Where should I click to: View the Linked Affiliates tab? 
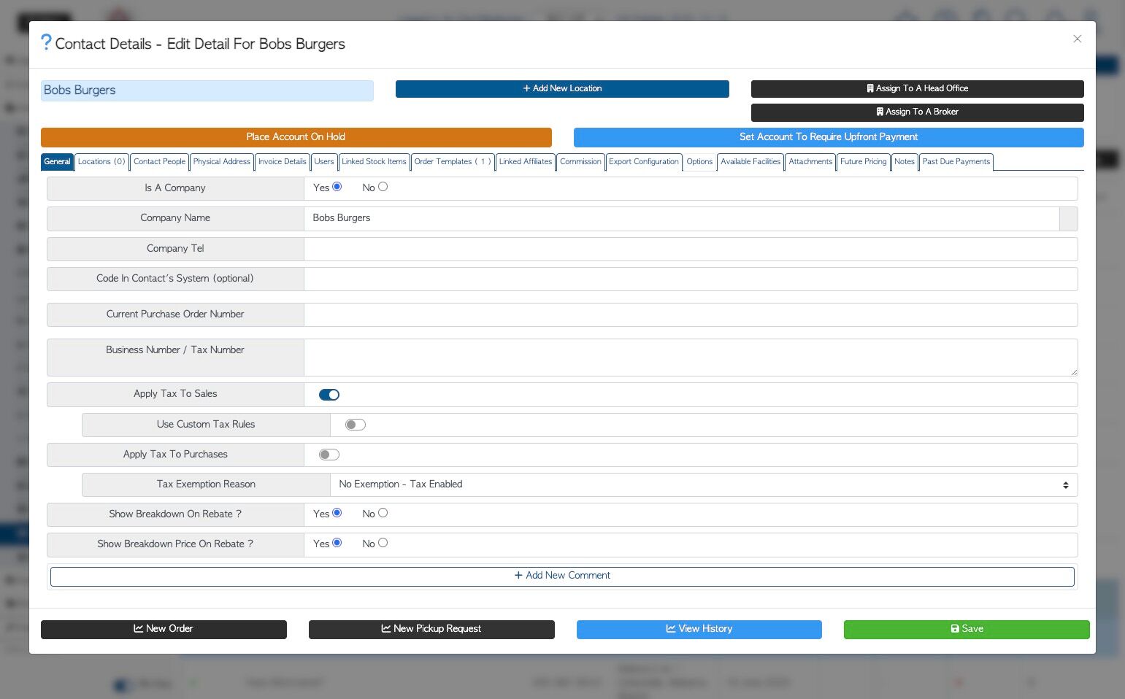526,162
